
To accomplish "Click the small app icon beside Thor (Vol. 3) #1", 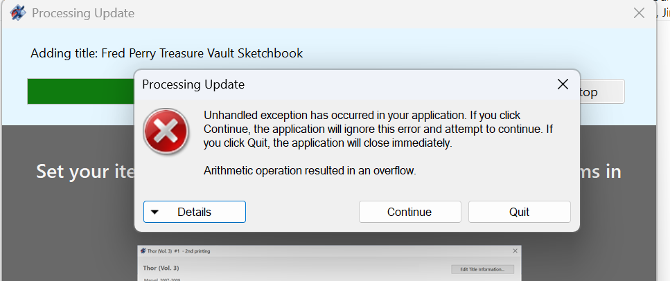I will [x=142, y=251].
